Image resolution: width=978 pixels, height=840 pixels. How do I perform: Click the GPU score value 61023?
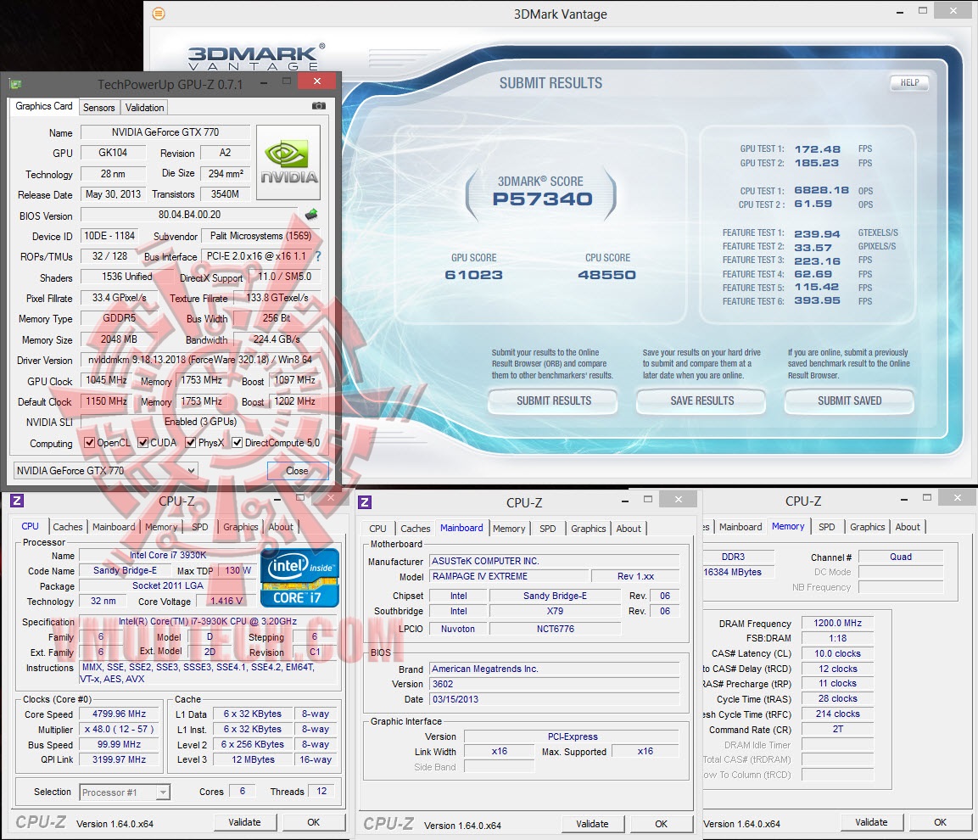pos(473,275)
